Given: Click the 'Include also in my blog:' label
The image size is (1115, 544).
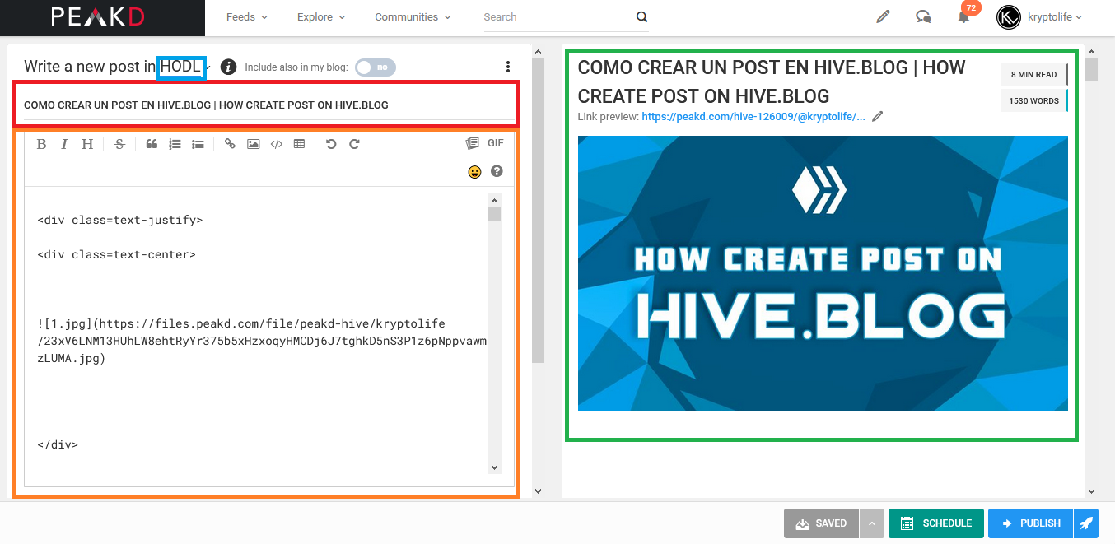Looking at the screenshot, I should coord(296,67).
